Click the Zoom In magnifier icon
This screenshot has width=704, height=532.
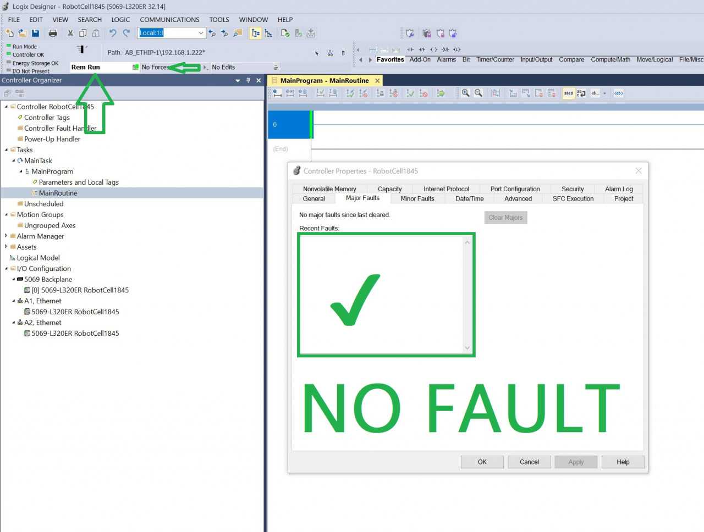[465, 93]
